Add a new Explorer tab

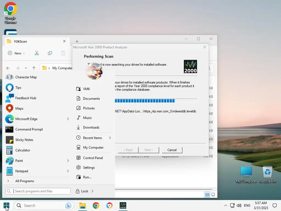tap(77, 41)
